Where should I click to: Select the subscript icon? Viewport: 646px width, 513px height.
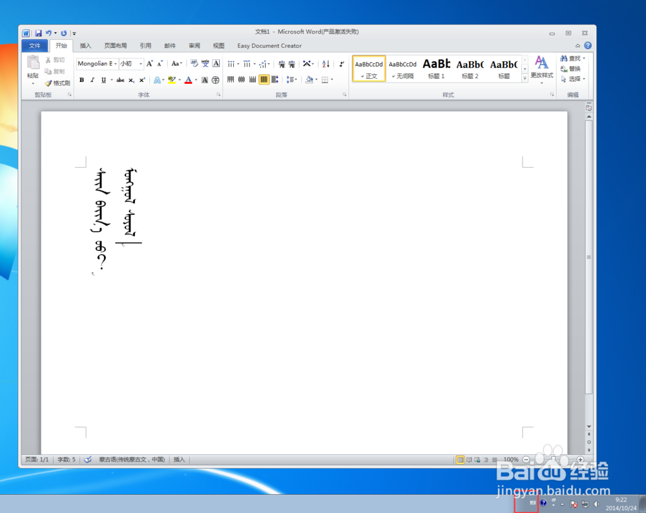[x=132, y=79]
